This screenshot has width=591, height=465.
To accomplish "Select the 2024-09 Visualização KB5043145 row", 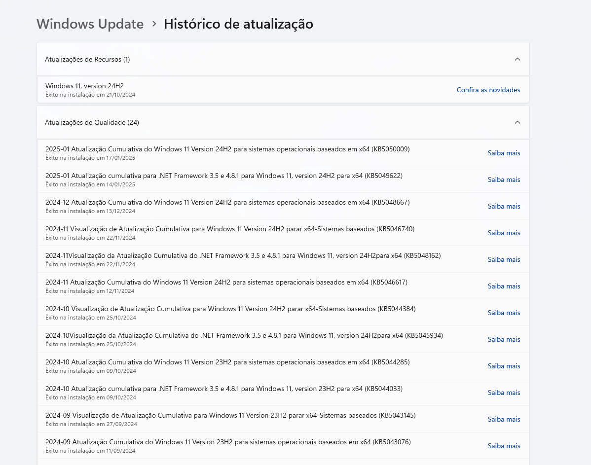I will click(283, 420).
